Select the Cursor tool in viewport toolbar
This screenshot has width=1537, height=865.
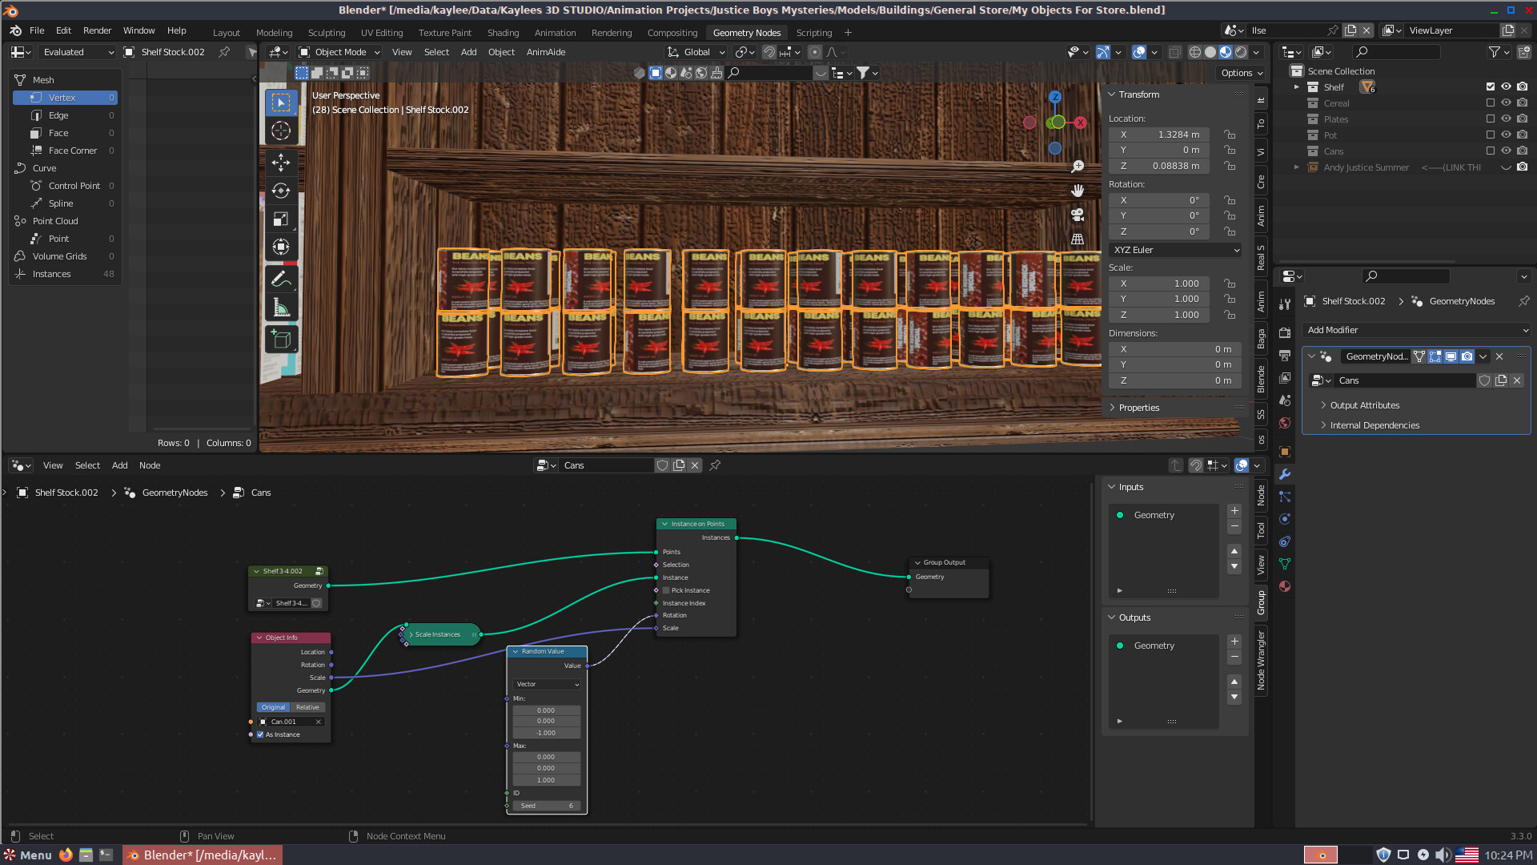281,131
